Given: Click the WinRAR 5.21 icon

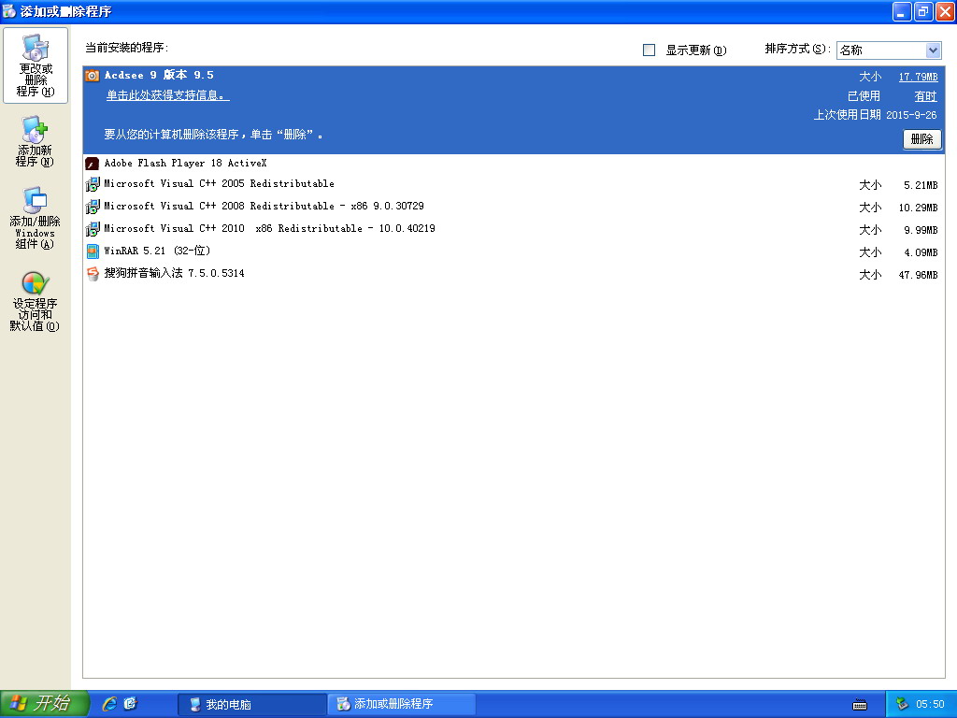Looking at the screenshot, I should pos(93,251).
